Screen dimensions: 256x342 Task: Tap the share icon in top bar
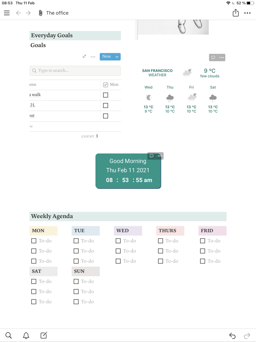236,13
